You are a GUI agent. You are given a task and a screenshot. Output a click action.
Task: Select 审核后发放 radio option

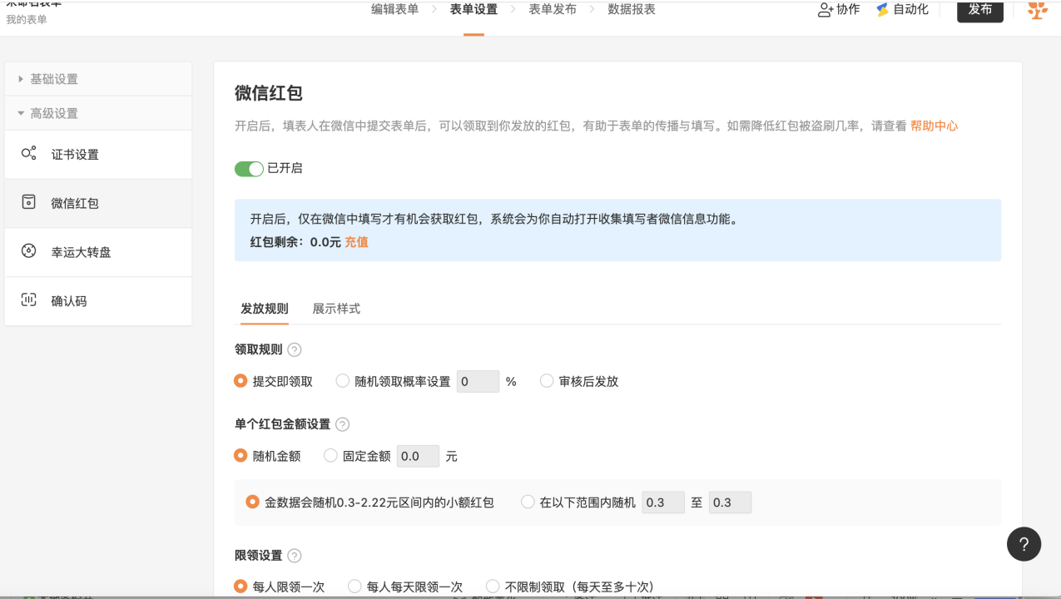[547, 381]
